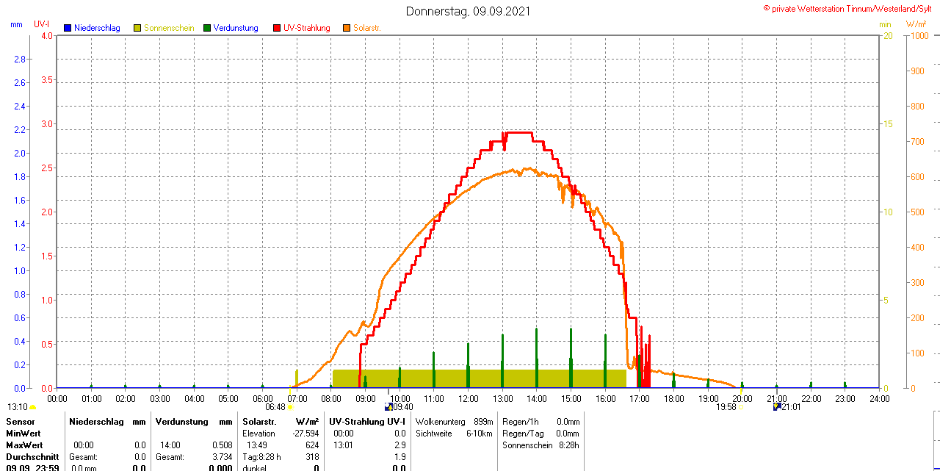Click the chart date title Donnerstag, 09.09.2021

[468, 11]
